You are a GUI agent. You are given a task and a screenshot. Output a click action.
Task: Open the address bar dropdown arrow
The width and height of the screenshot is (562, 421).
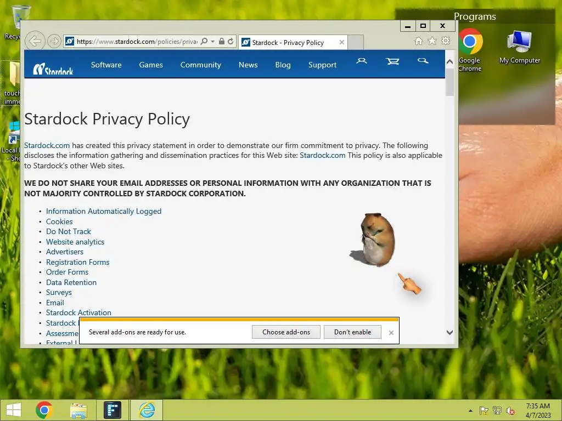212,42
